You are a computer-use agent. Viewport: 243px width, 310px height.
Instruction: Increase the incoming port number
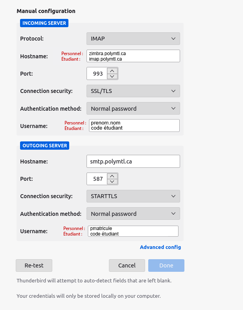[112, 71]
